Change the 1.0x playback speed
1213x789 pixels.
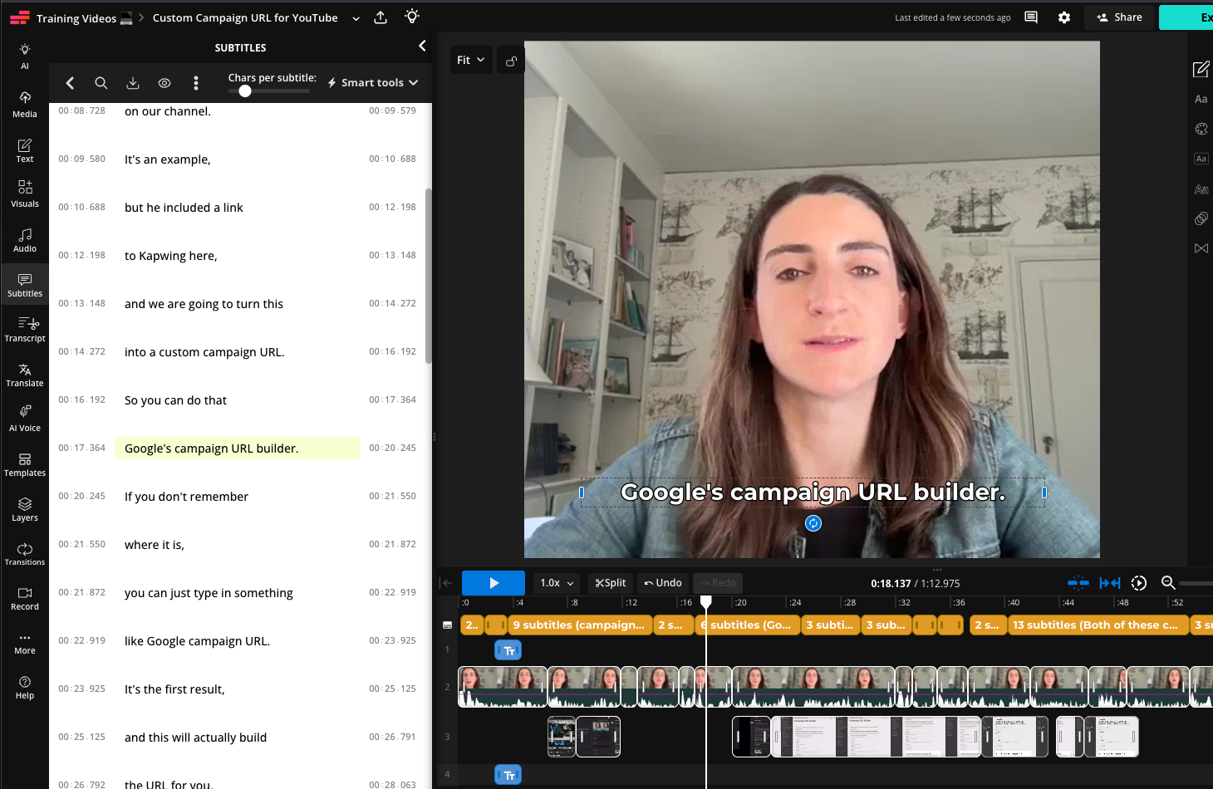(557, 583)
